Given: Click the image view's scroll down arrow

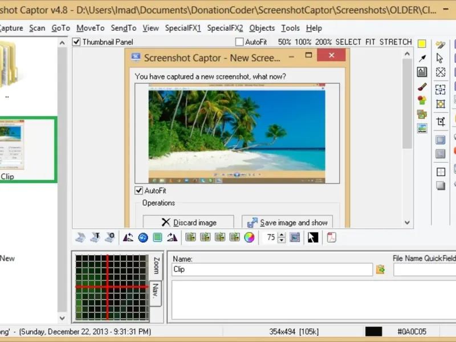Looking at the screenshot, I should coord(407,222).
